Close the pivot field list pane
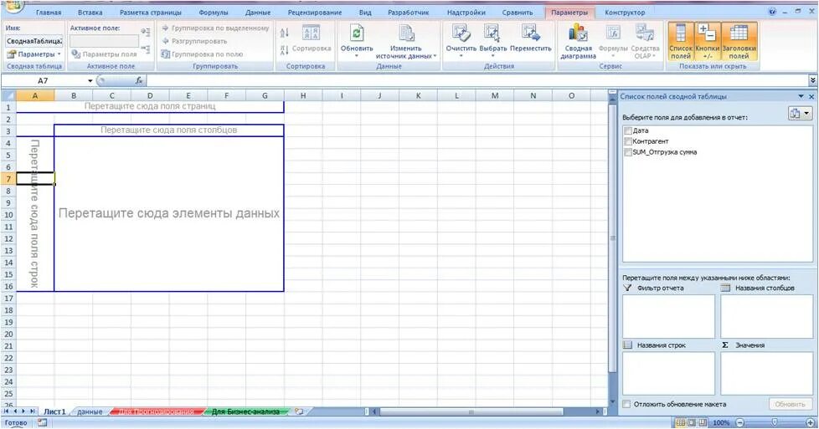 [811, 96]
